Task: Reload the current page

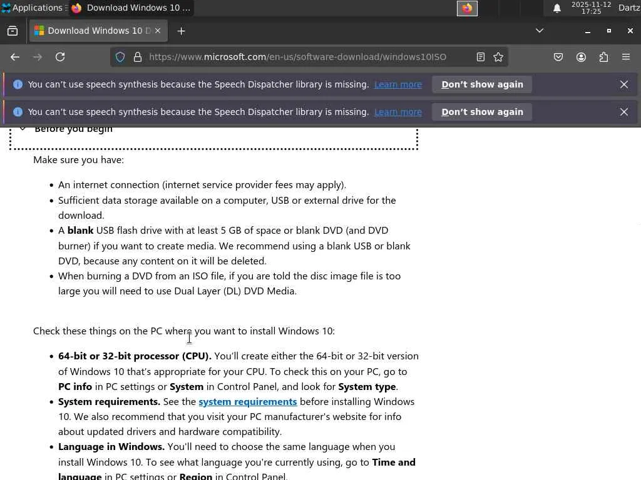Action: tap(60, 57)
